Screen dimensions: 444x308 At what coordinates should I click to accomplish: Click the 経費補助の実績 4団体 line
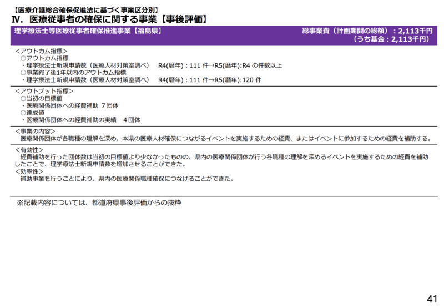tap(80, 120)
